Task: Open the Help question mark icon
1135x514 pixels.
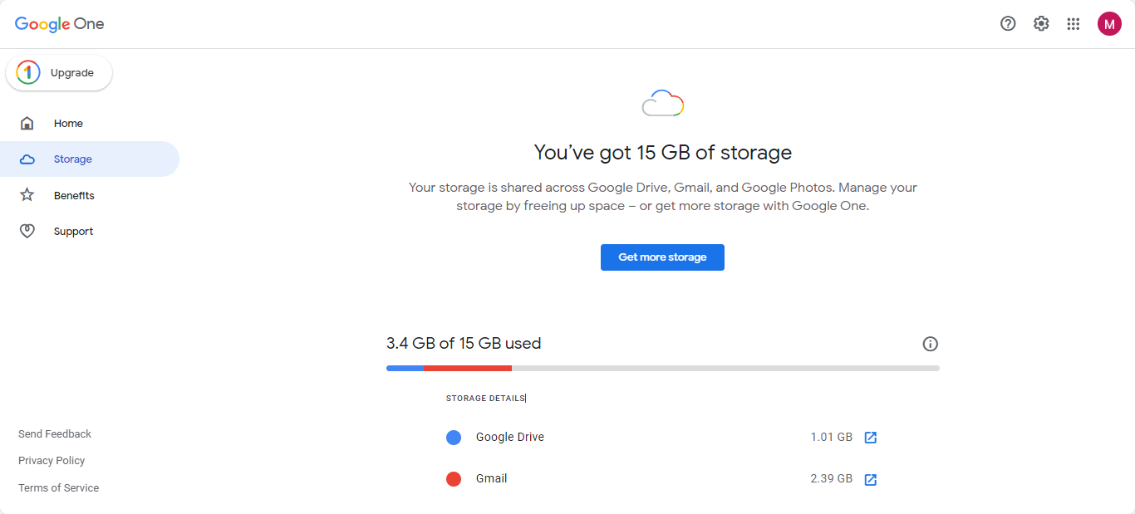Action: tap(1008, 24)
